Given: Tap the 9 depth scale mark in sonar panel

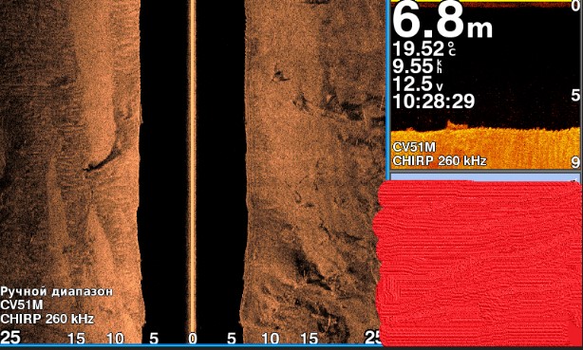Looking at the screenshot, I should click(x=575, y=162).
